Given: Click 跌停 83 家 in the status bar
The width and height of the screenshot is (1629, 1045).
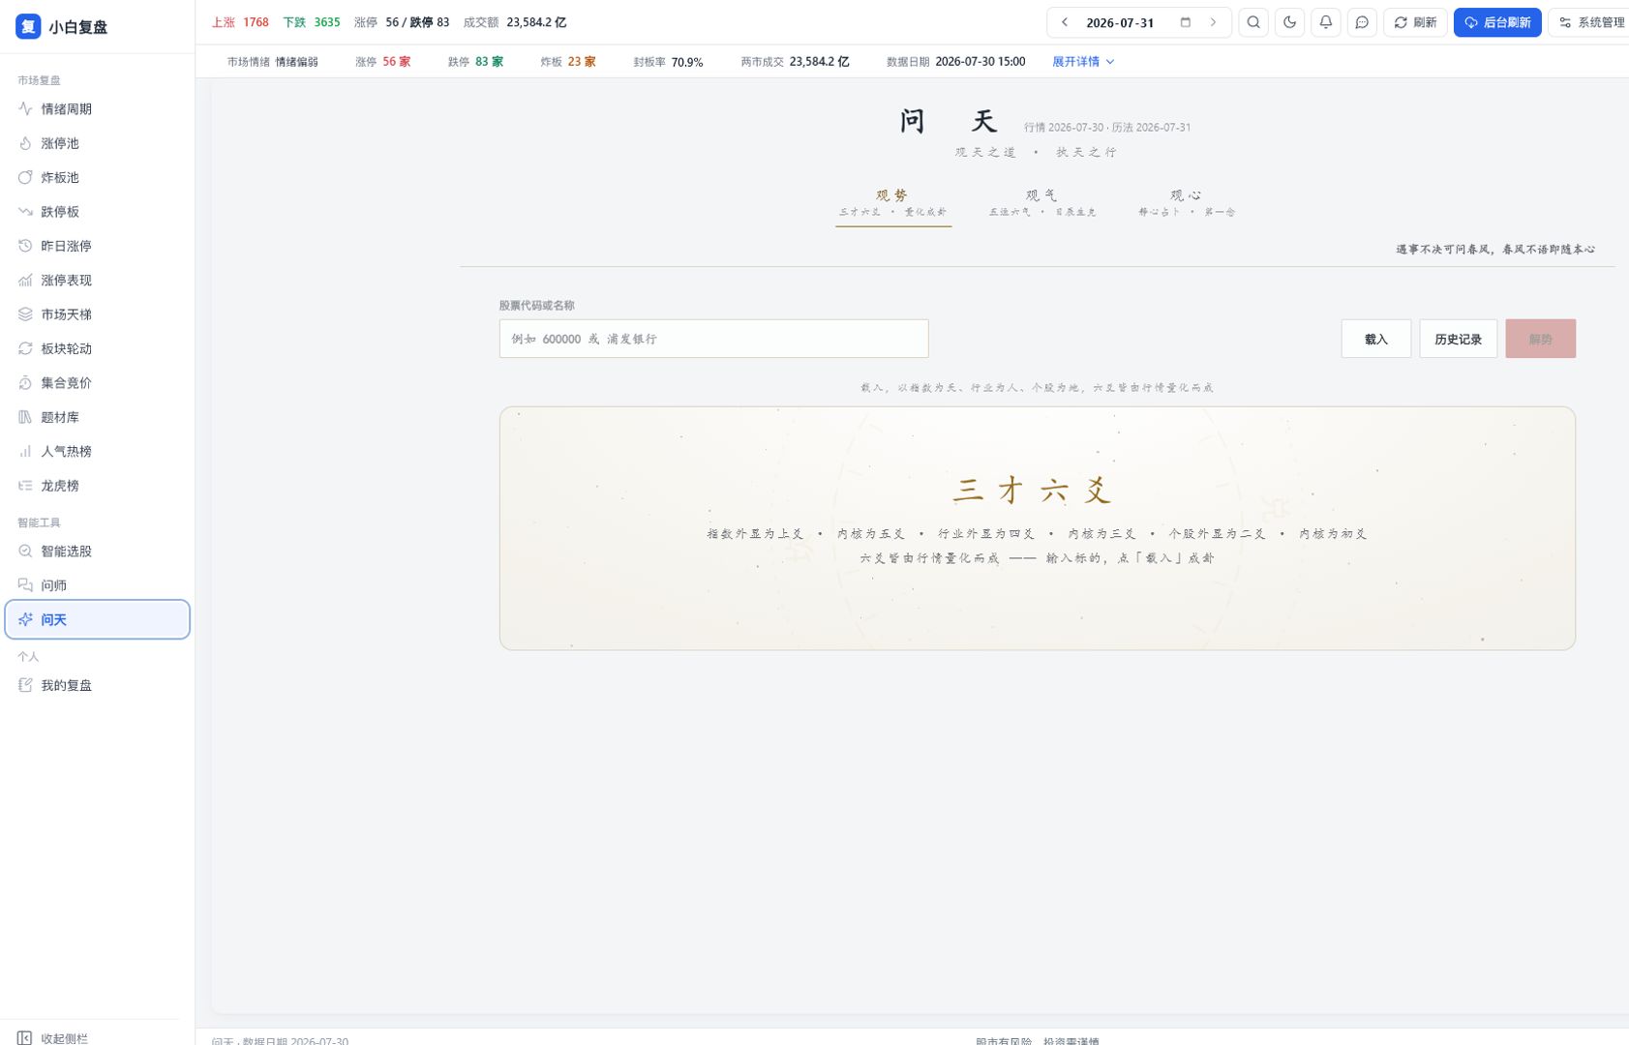Looking at the screenshot, I should click(475, 62).
